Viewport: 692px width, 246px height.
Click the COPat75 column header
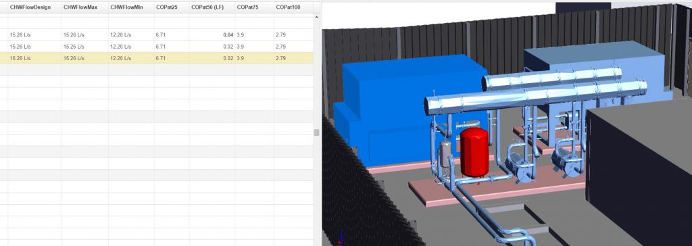point(247,7)
